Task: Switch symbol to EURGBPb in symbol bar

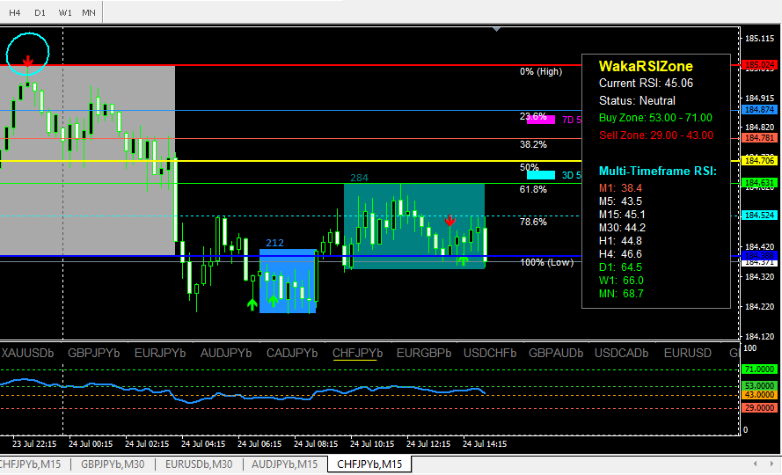Action: click(424, 353)
